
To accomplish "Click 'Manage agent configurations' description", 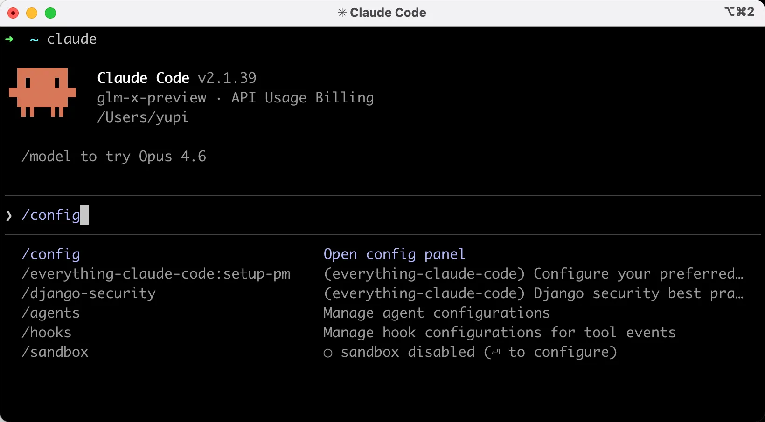I will click(437, 313).
